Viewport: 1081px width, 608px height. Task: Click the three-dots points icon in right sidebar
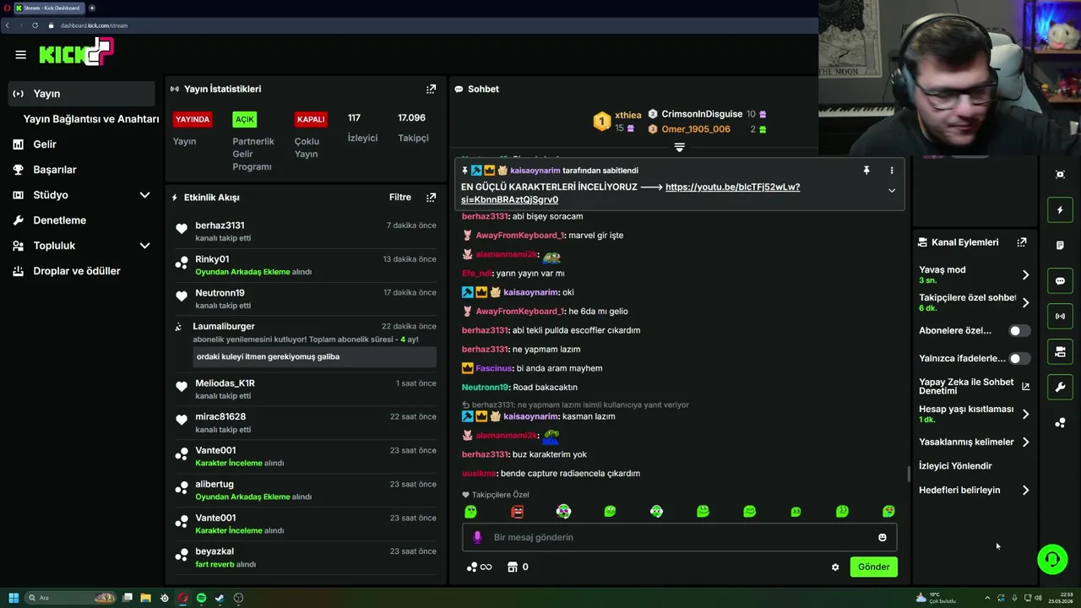coord(1060,423)
